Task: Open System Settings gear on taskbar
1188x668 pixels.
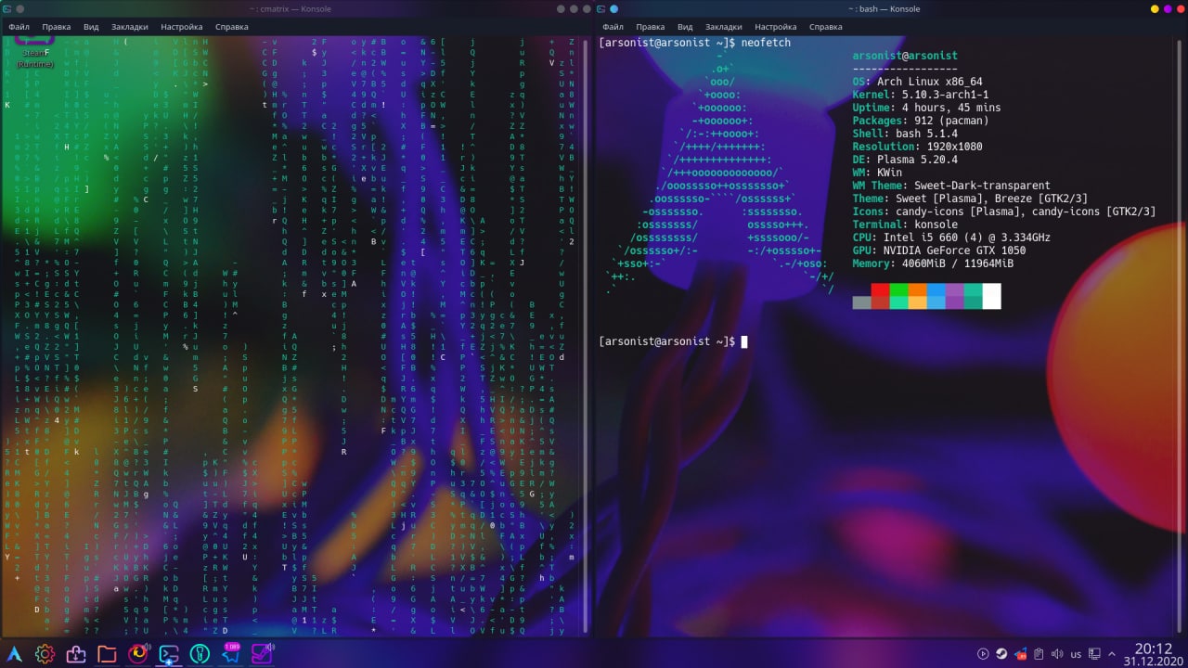Action: pyautogui.click(x=45, y=654)
